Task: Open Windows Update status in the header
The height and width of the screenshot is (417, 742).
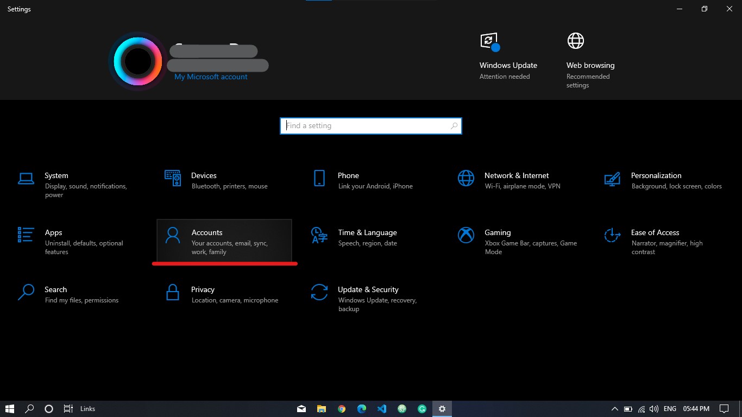Action: click(508, 56)
